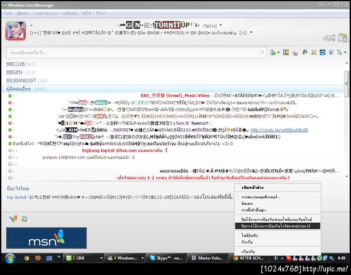Click the taskbar clock showing 0:49
The height and width of the screenshot is (275, 351).
click(342, 259)
